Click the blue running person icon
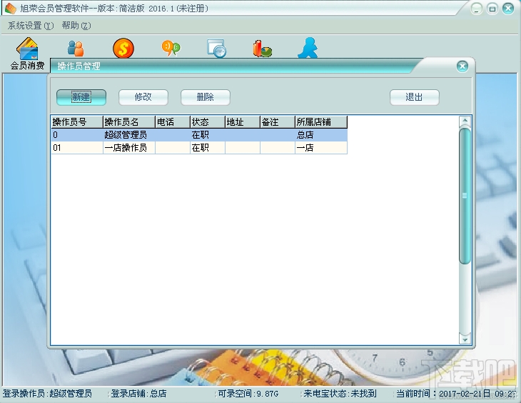This screenshot has height=403, width=521. coord(308,49)
